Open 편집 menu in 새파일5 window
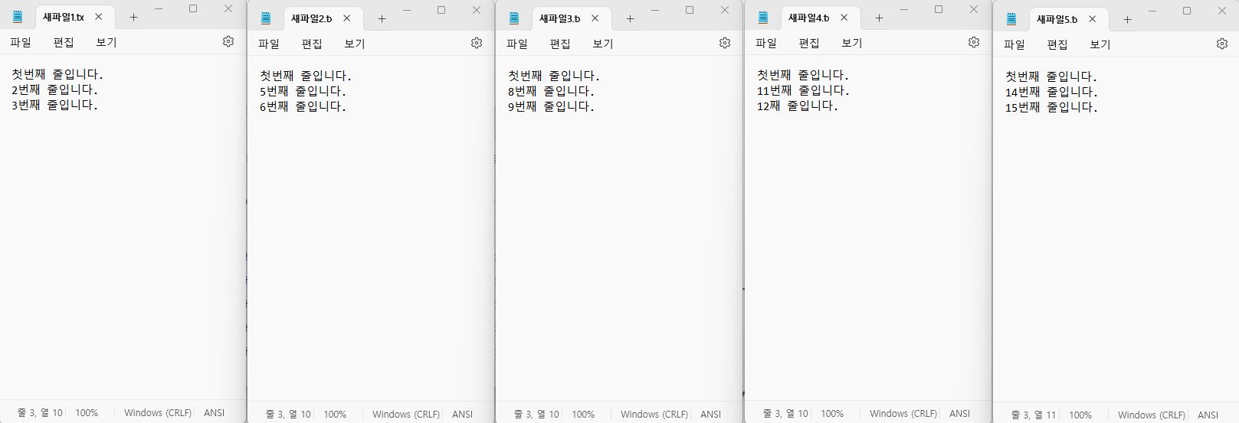 pyautogui.click(x=1057, y=44)
